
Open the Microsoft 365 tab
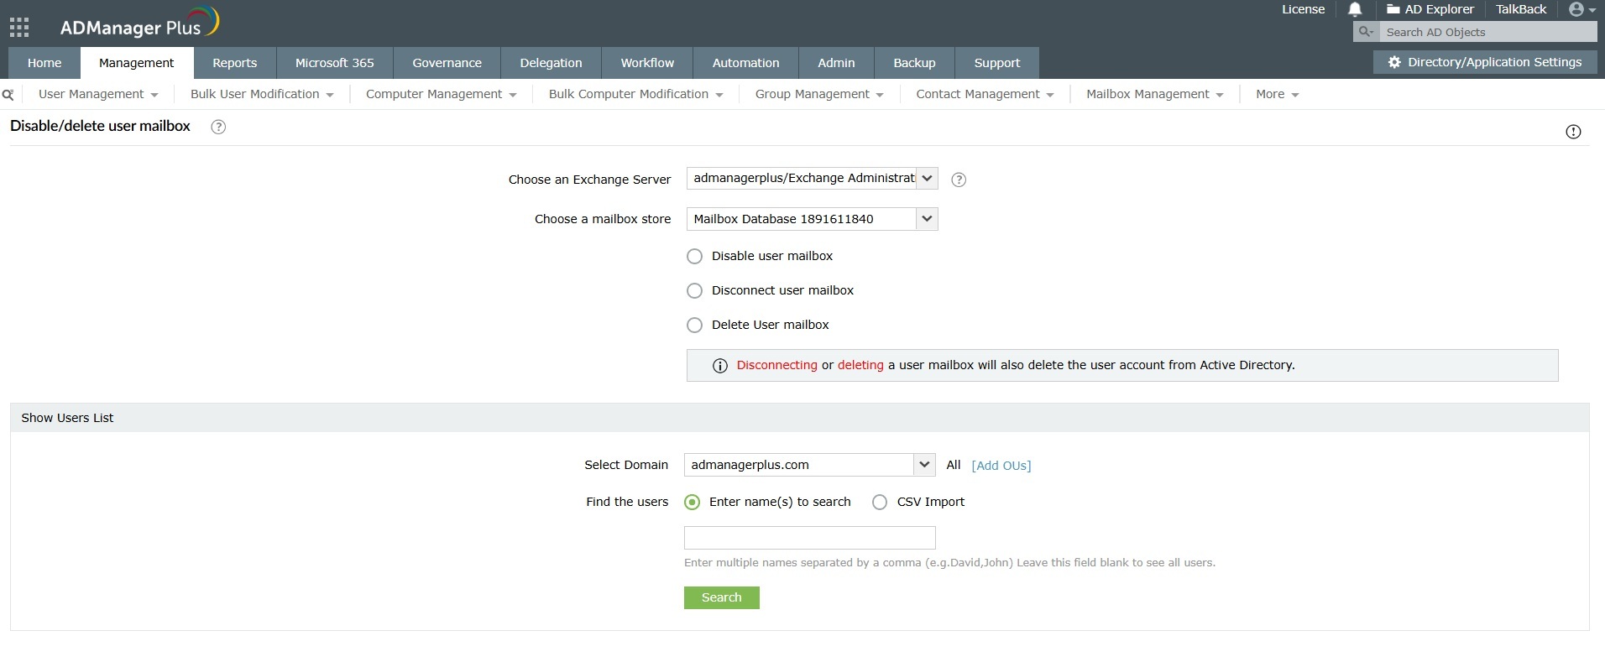point(335,63)
